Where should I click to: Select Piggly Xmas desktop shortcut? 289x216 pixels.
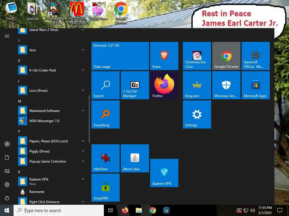(99, 11)
